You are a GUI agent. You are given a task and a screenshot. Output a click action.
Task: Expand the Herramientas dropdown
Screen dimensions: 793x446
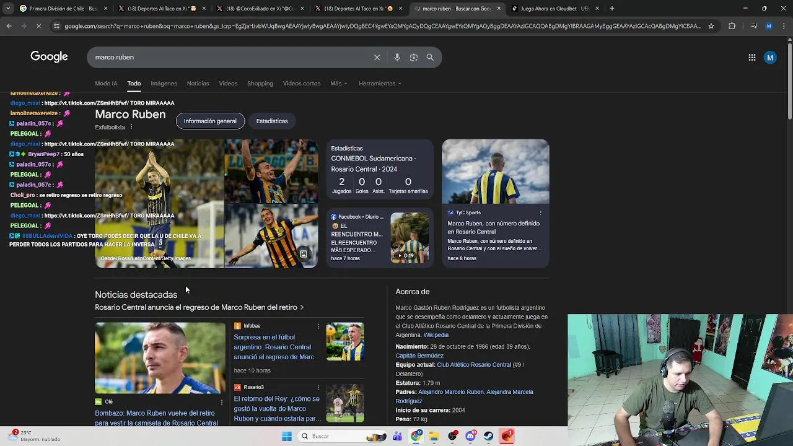(x=380, y=84)
